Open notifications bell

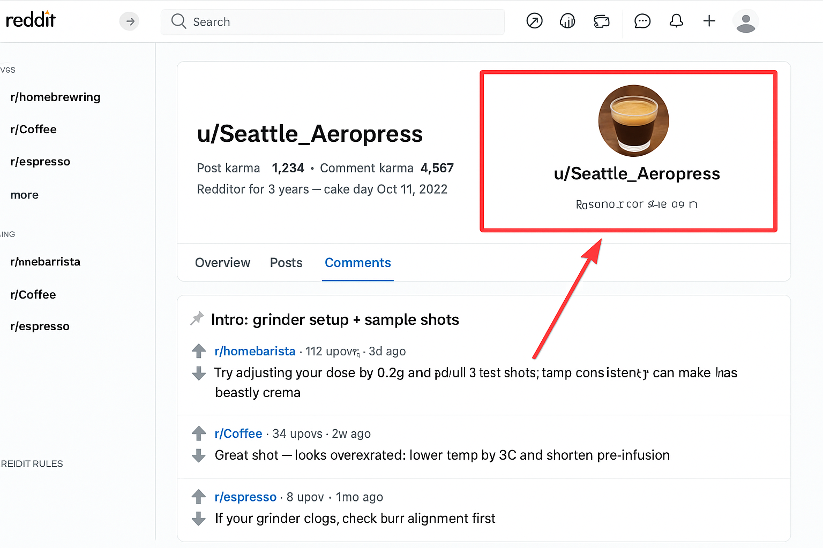click(676, 21)
